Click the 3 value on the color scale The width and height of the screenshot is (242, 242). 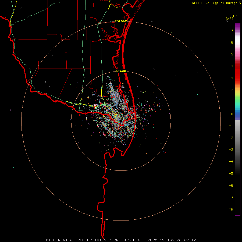click(232, 78)
